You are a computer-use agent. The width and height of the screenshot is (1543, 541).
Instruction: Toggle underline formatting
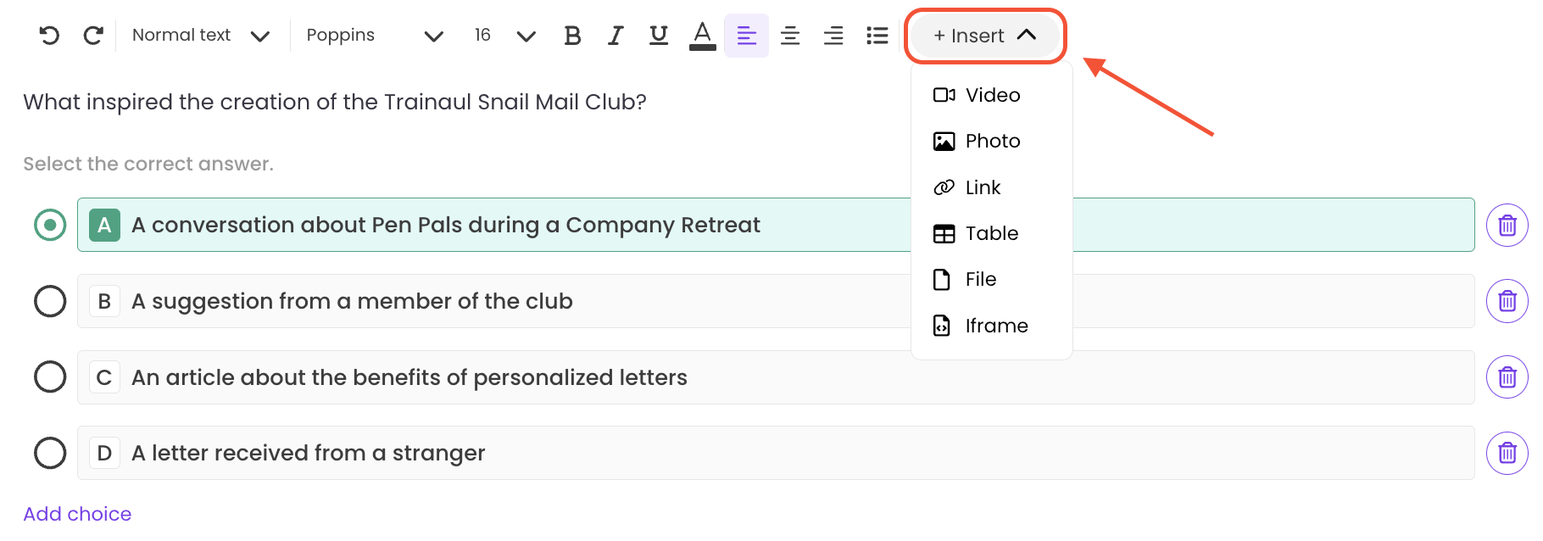tap(659, 35)
